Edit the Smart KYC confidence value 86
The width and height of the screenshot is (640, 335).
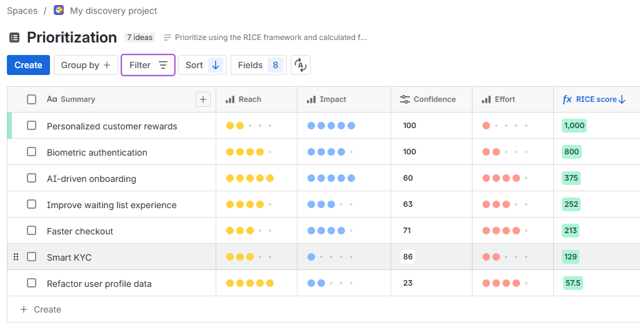[x=407, y=257]
